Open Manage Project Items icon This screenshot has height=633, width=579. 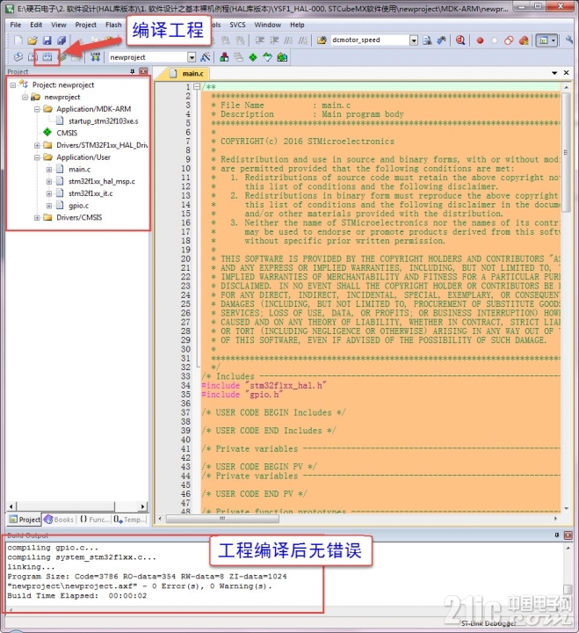[x=224, y=57]
